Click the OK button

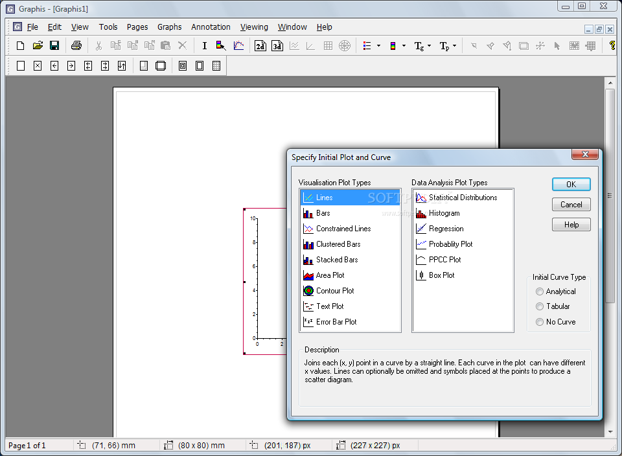tap(571, 185)
